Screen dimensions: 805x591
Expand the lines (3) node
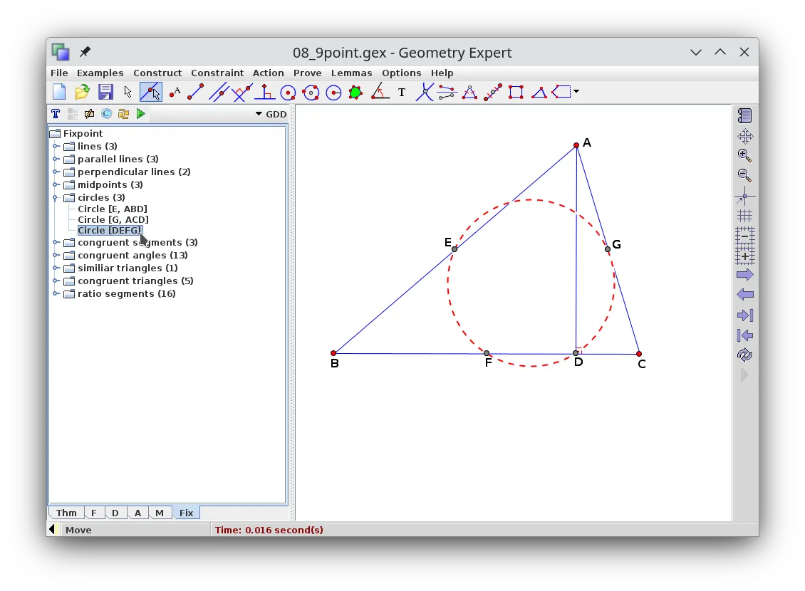56,146
